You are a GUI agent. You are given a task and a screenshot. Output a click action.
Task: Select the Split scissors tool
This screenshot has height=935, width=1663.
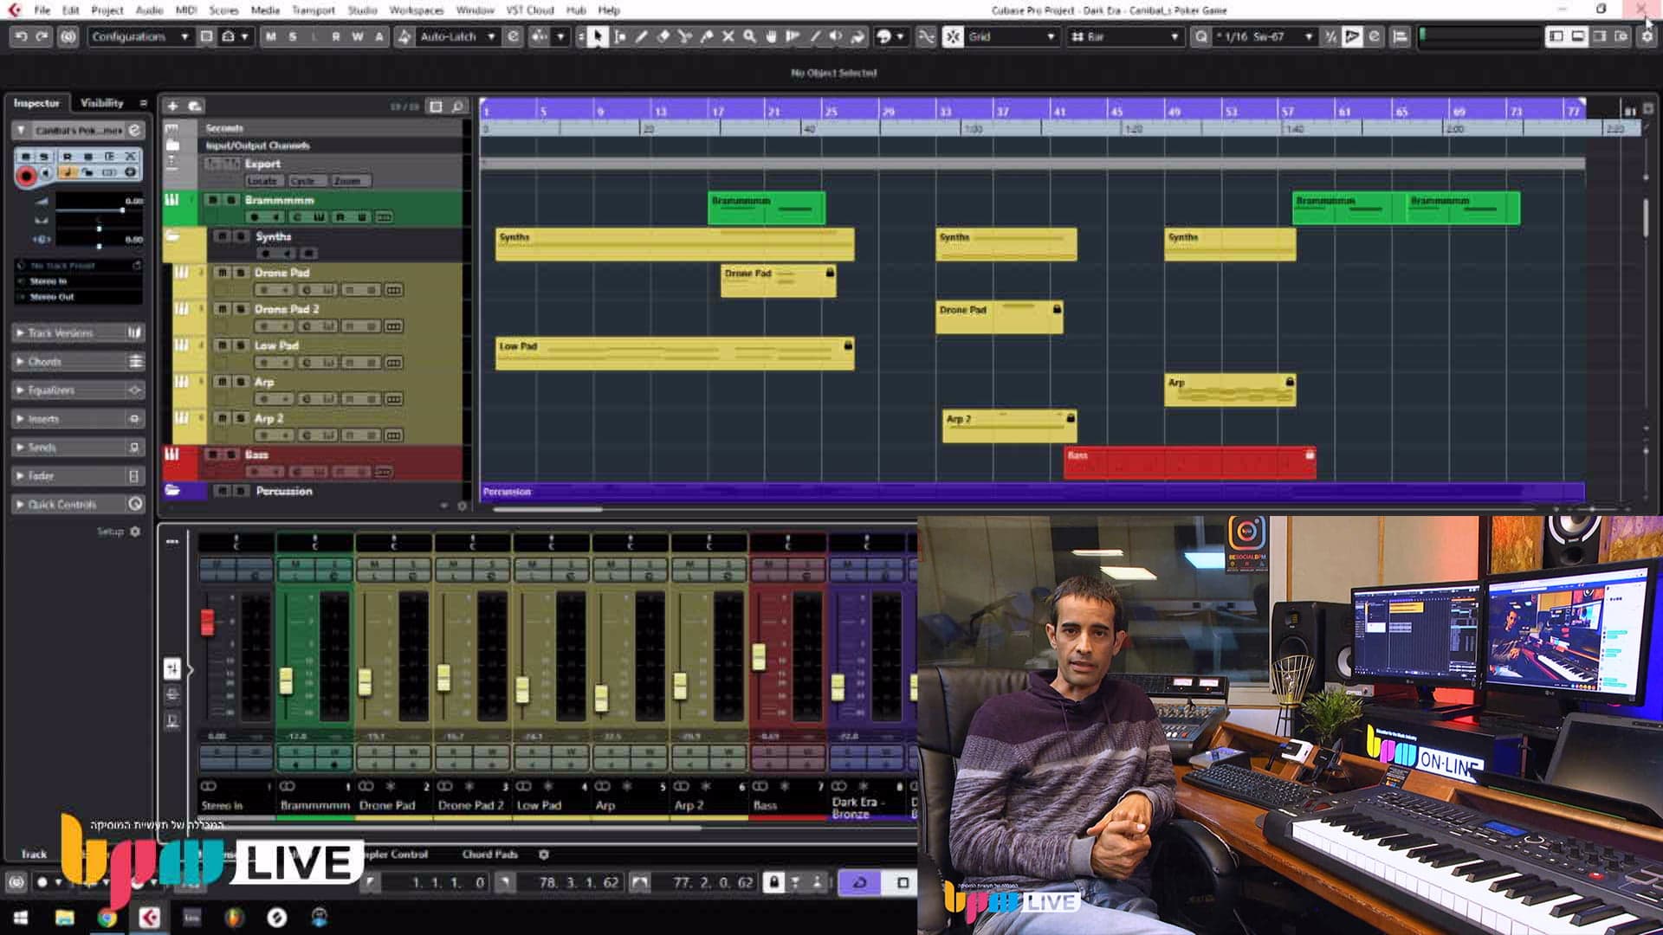point(685,36)
